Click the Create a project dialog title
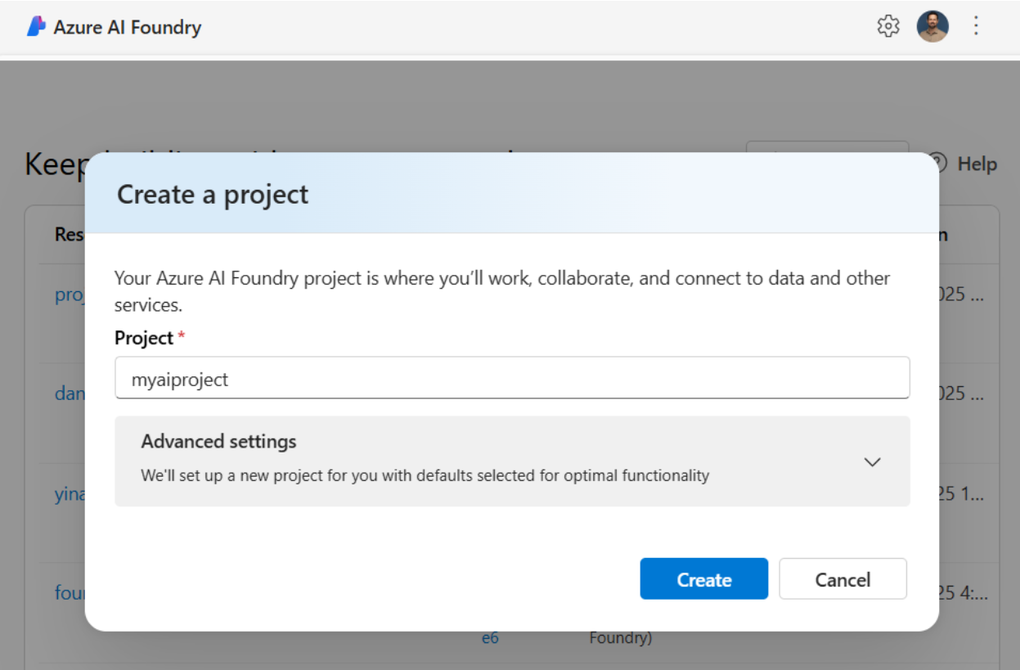 click(213, 195)
